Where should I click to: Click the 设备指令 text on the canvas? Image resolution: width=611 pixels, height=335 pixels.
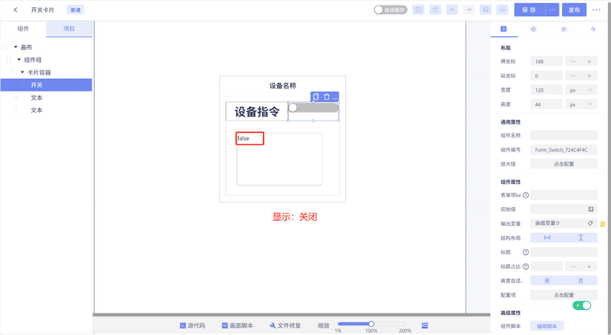[x=256, y=112]
